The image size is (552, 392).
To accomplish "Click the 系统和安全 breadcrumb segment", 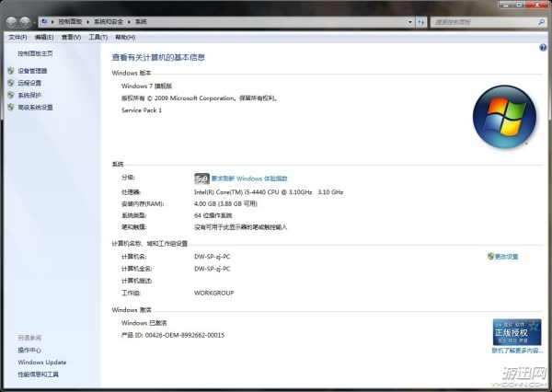I will tap(109, 22).
